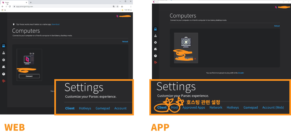The height and width of the screenshot is (138, 291).
Task: Select the Parsec tab in Chrome
Action: [15, 2]
